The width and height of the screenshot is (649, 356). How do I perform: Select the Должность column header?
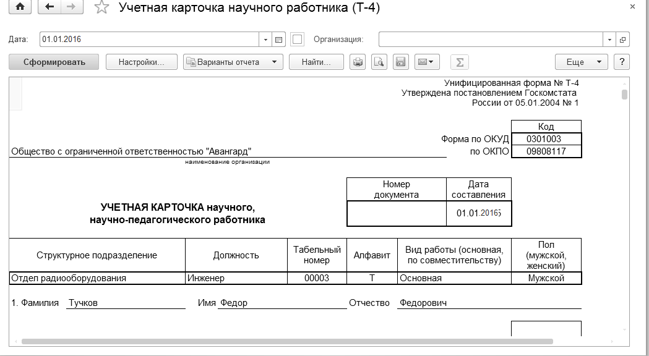[236, 255]
